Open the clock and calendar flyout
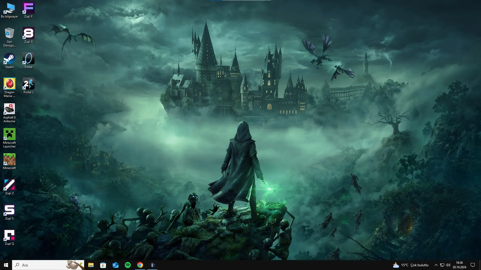Screen dimensions: 481x270 (459, 265)
